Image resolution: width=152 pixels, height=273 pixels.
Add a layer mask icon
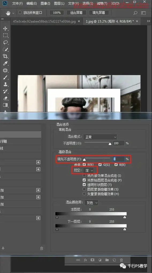92,260
